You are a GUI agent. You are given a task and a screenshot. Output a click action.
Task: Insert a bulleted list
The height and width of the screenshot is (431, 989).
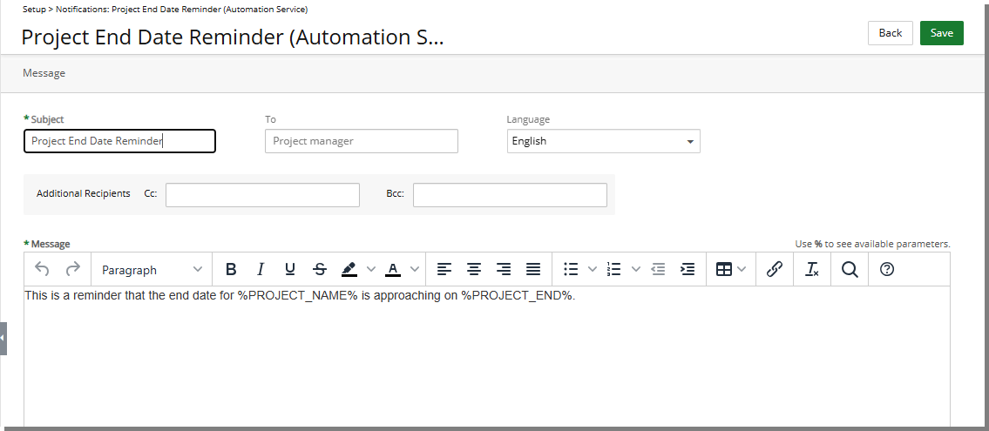click(571, 270)
